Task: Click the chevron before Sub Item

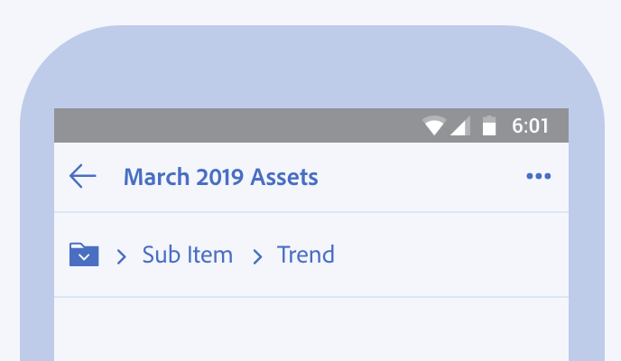Action: click(x=122, y=257)
